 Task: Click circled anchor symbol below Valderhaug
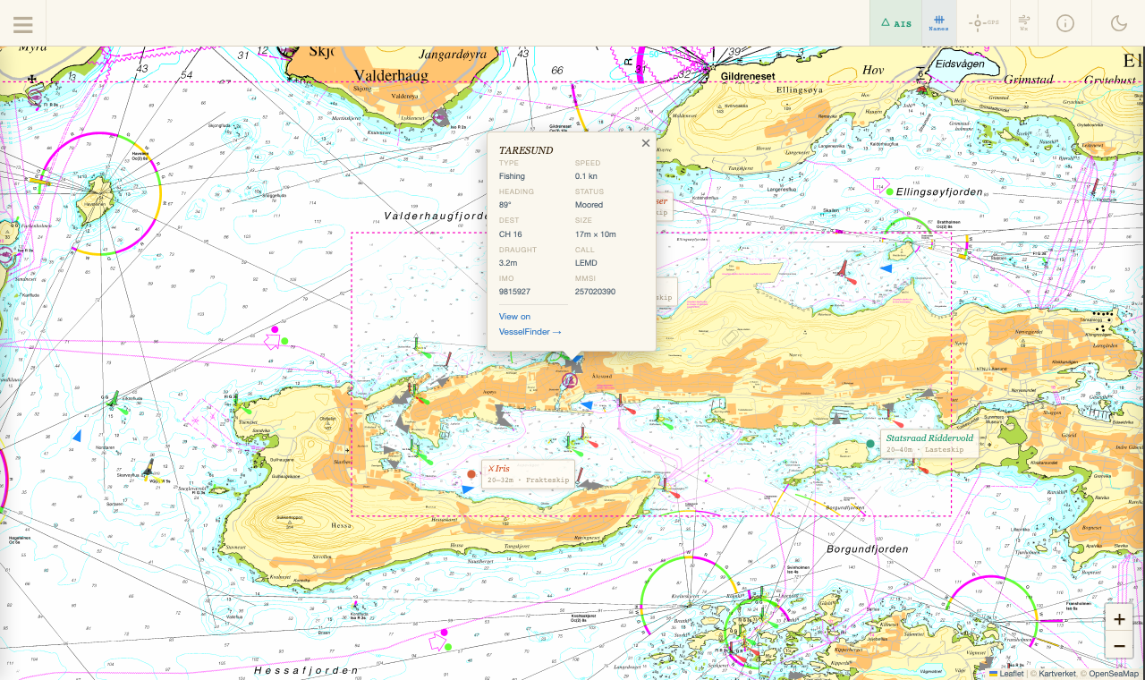click(x=439, y=116)
